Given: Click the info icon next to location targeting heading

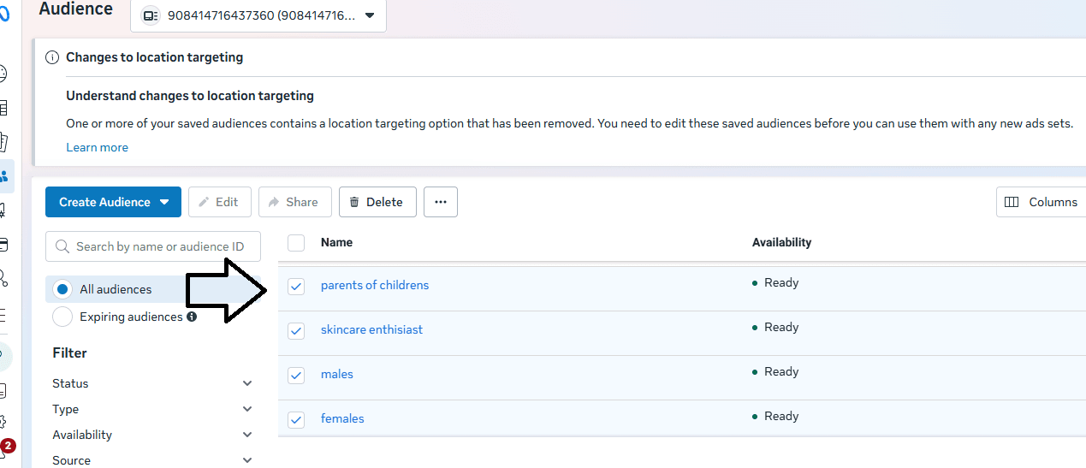Looking at the screenshot, I should (52, 57).
